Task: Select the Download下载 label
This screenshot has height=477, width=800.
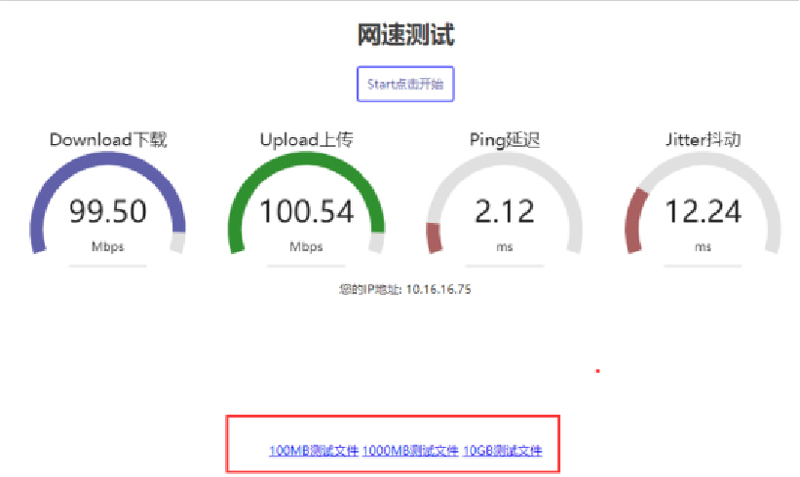Action: [x=108, y=140]
